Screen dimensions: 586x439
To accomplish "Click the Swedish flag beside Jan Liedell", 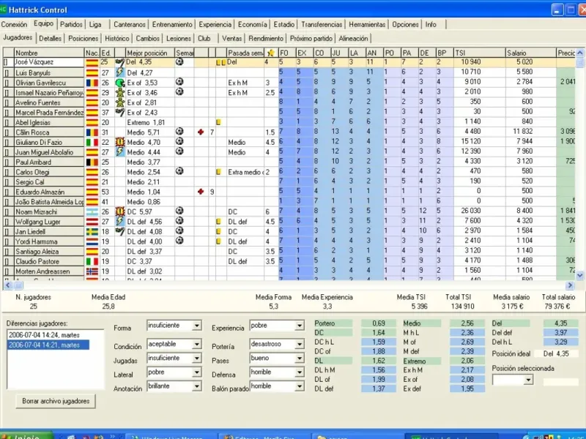I will (x=92, y=231).
